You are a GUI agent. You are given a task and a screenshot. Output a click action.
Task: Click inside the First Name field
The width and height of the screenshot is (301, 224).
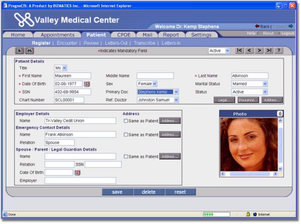(72, 76)
